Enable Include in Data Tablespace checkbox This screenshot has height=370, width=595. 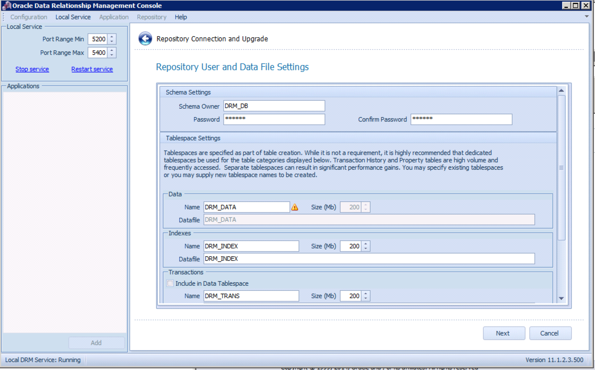pos(170,283)
